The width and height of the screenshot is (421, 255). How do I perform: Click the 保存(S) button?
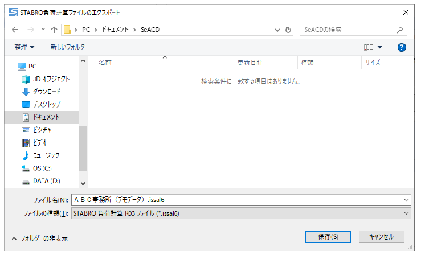(326, 237)
